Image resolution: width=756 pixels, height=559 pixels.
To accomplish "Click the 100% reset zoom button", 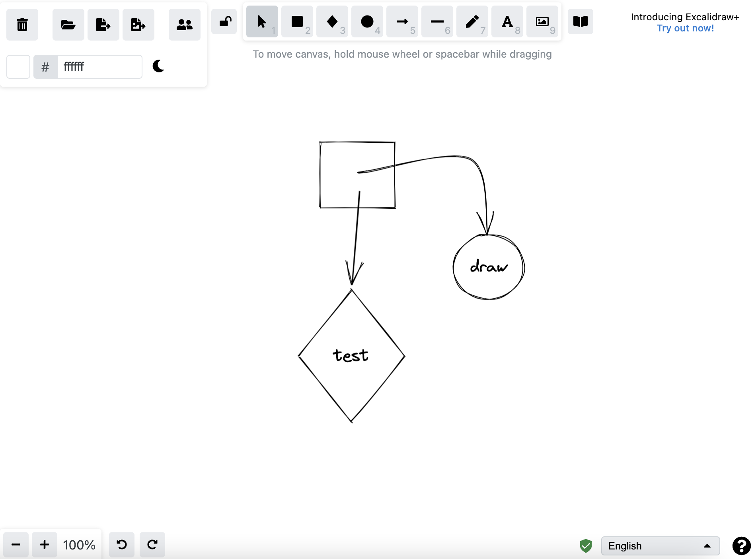I will (79, 545).
